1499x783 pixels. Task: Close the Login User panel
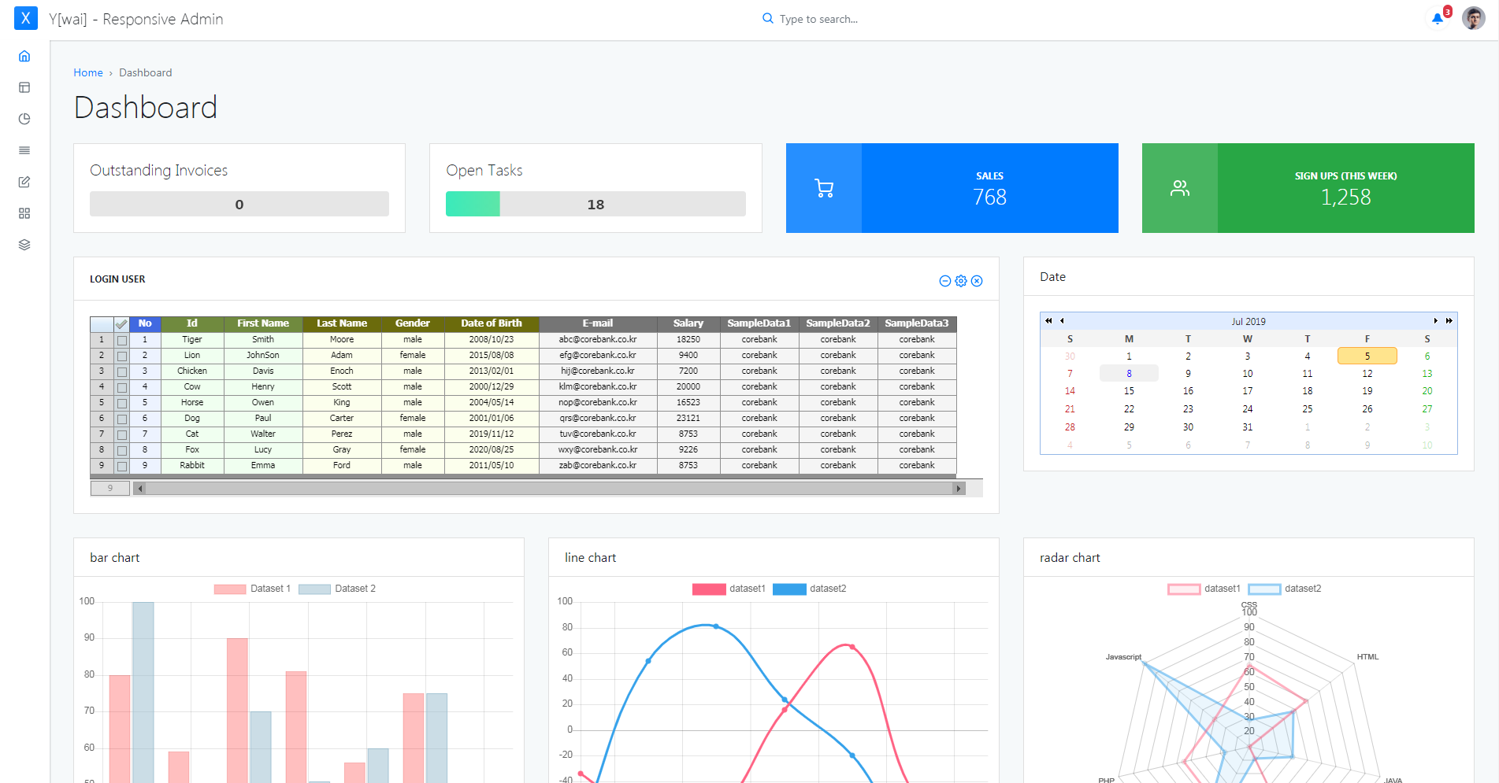coord(977,281)
